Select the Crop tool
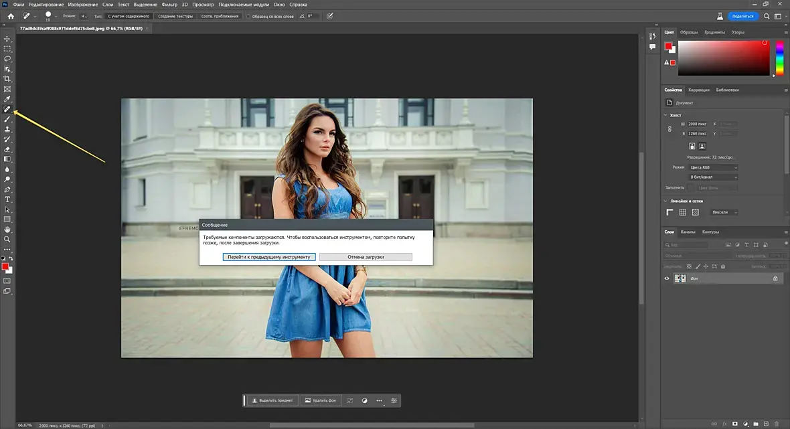This screenshot has width=790, height=429. pyautogui.click(x=7, y=79)
